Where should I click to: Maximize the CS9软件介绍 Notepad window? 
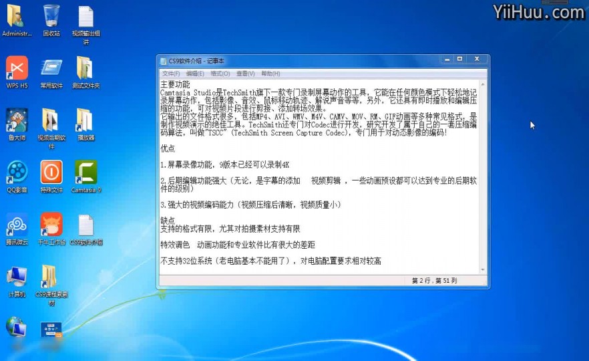point(459,59)
